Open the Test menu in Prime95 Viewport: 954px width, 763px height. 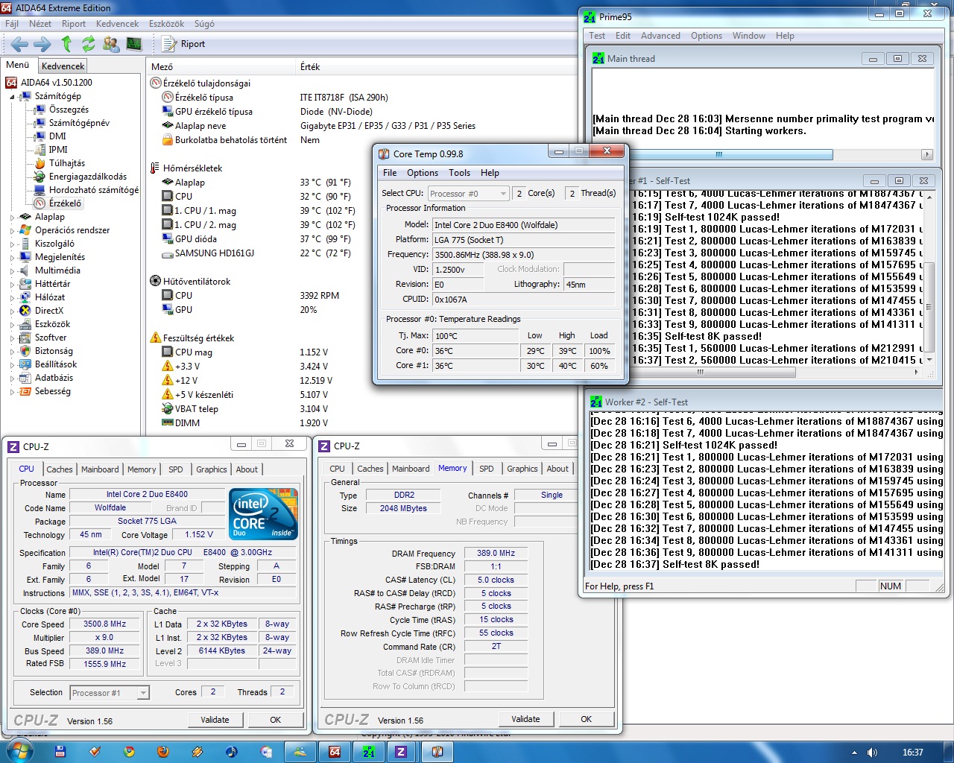pos(597,36)
